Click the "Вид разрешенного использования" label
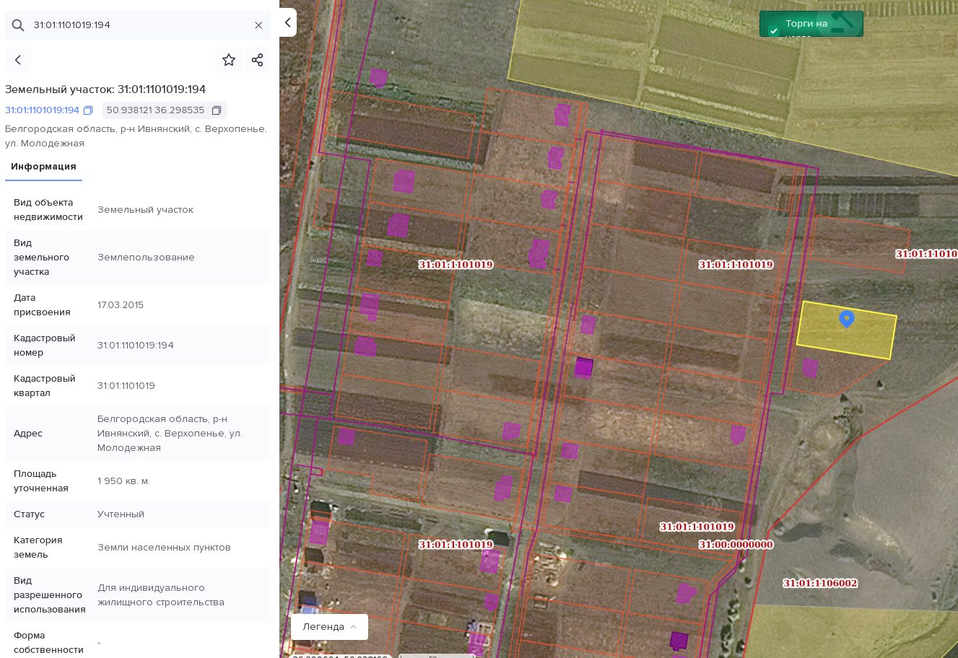Screen dimensions: 958x658 [50, 595]
